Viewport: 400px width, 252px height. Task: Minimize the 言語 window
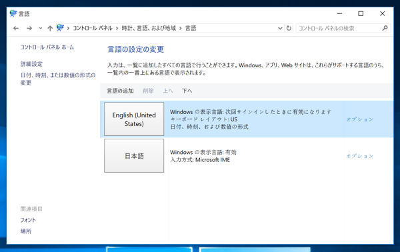(x=339, y=13)
